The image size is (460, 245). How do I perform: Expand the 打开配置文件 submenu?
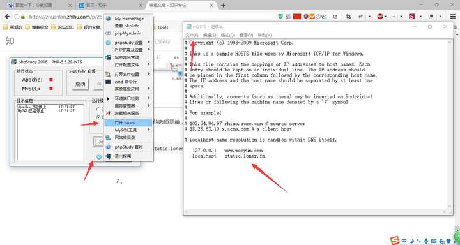[129, 64]
